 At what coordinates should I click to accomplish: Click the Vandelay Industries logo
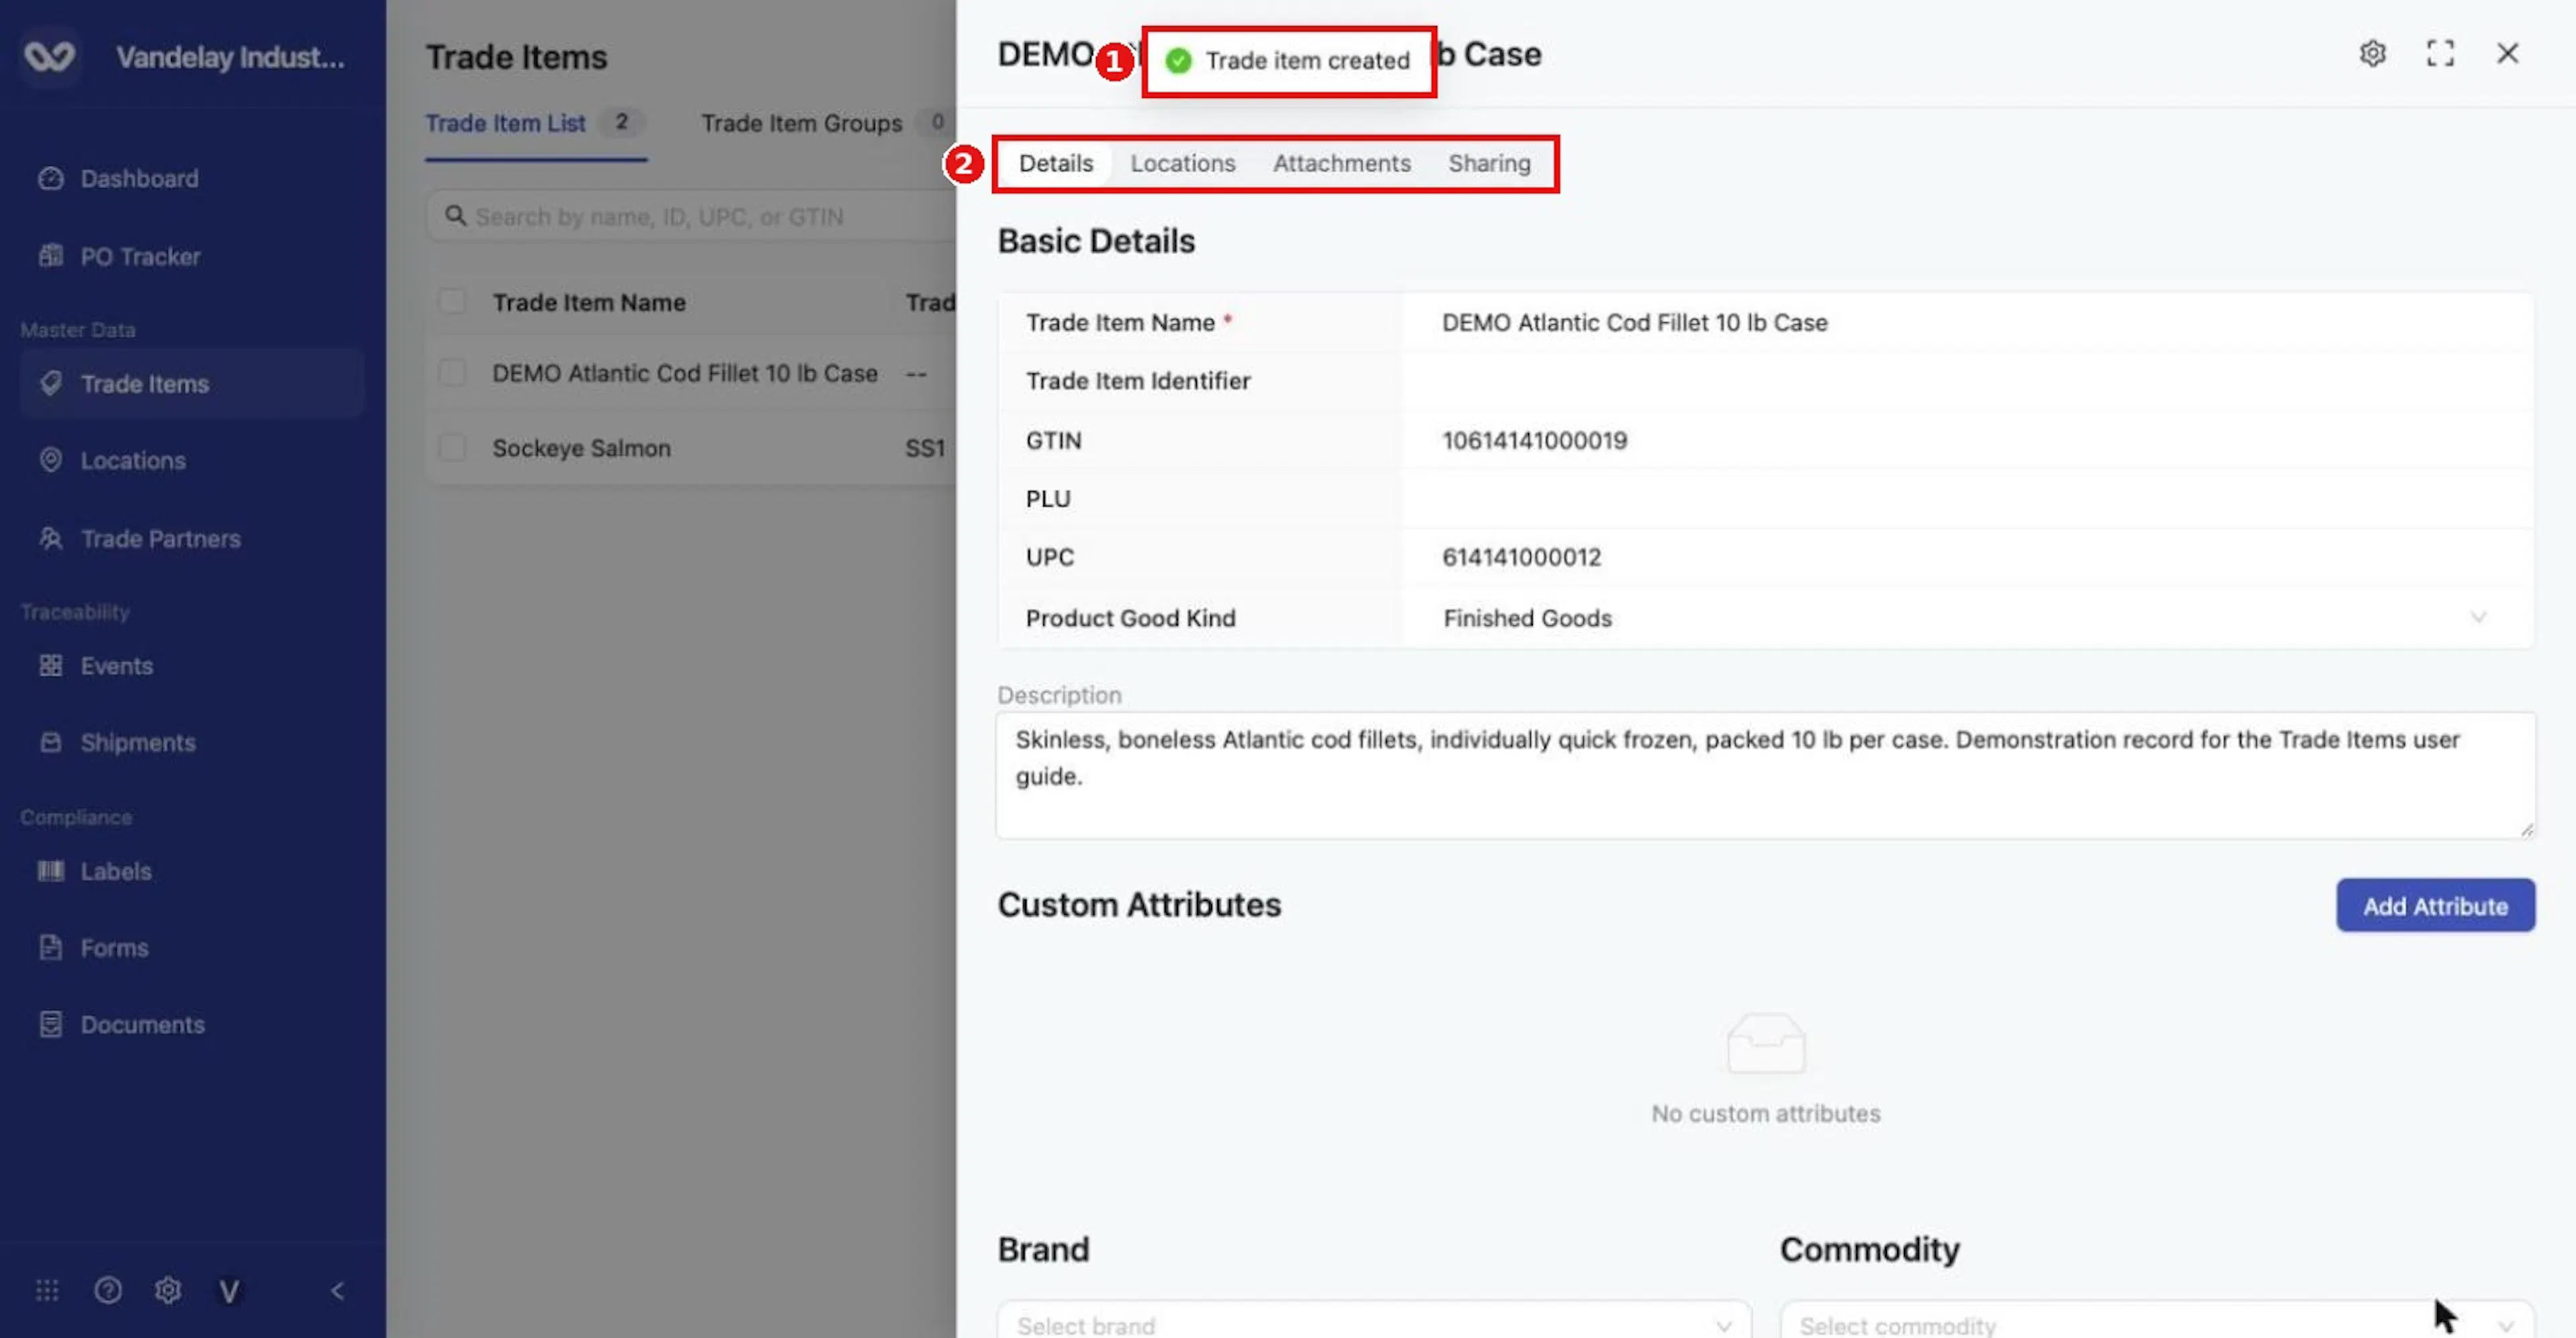click(50, 56)
